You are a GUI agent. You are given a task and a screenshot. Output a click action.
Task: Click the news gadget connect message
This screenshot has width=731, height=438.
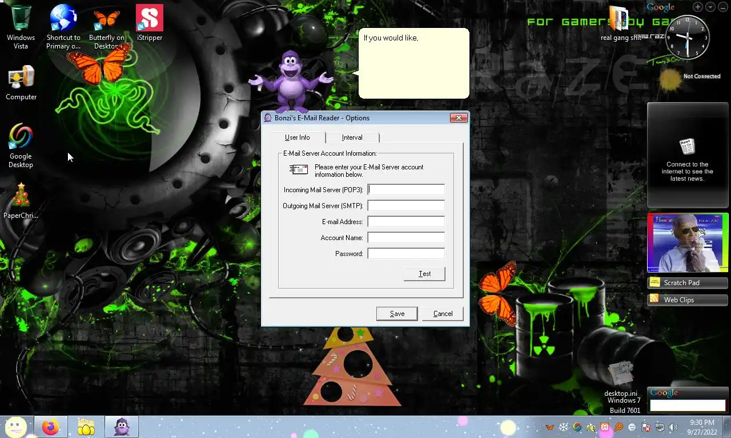point(688,172)
